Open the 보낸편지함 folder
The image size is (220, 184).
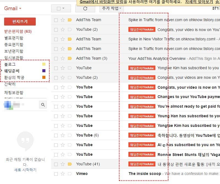[14, 51]
